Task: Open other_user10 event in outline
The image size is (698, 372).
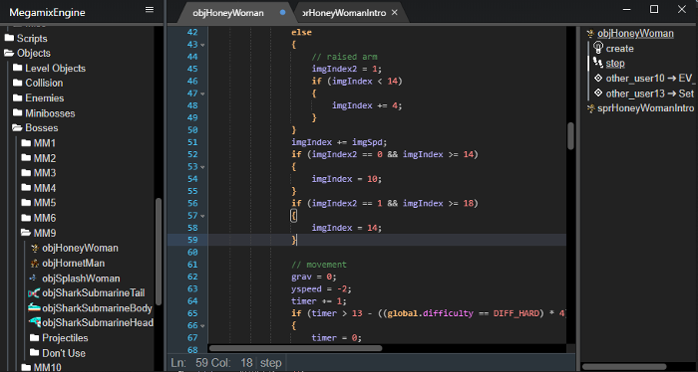Action: (x=650, y=79)
